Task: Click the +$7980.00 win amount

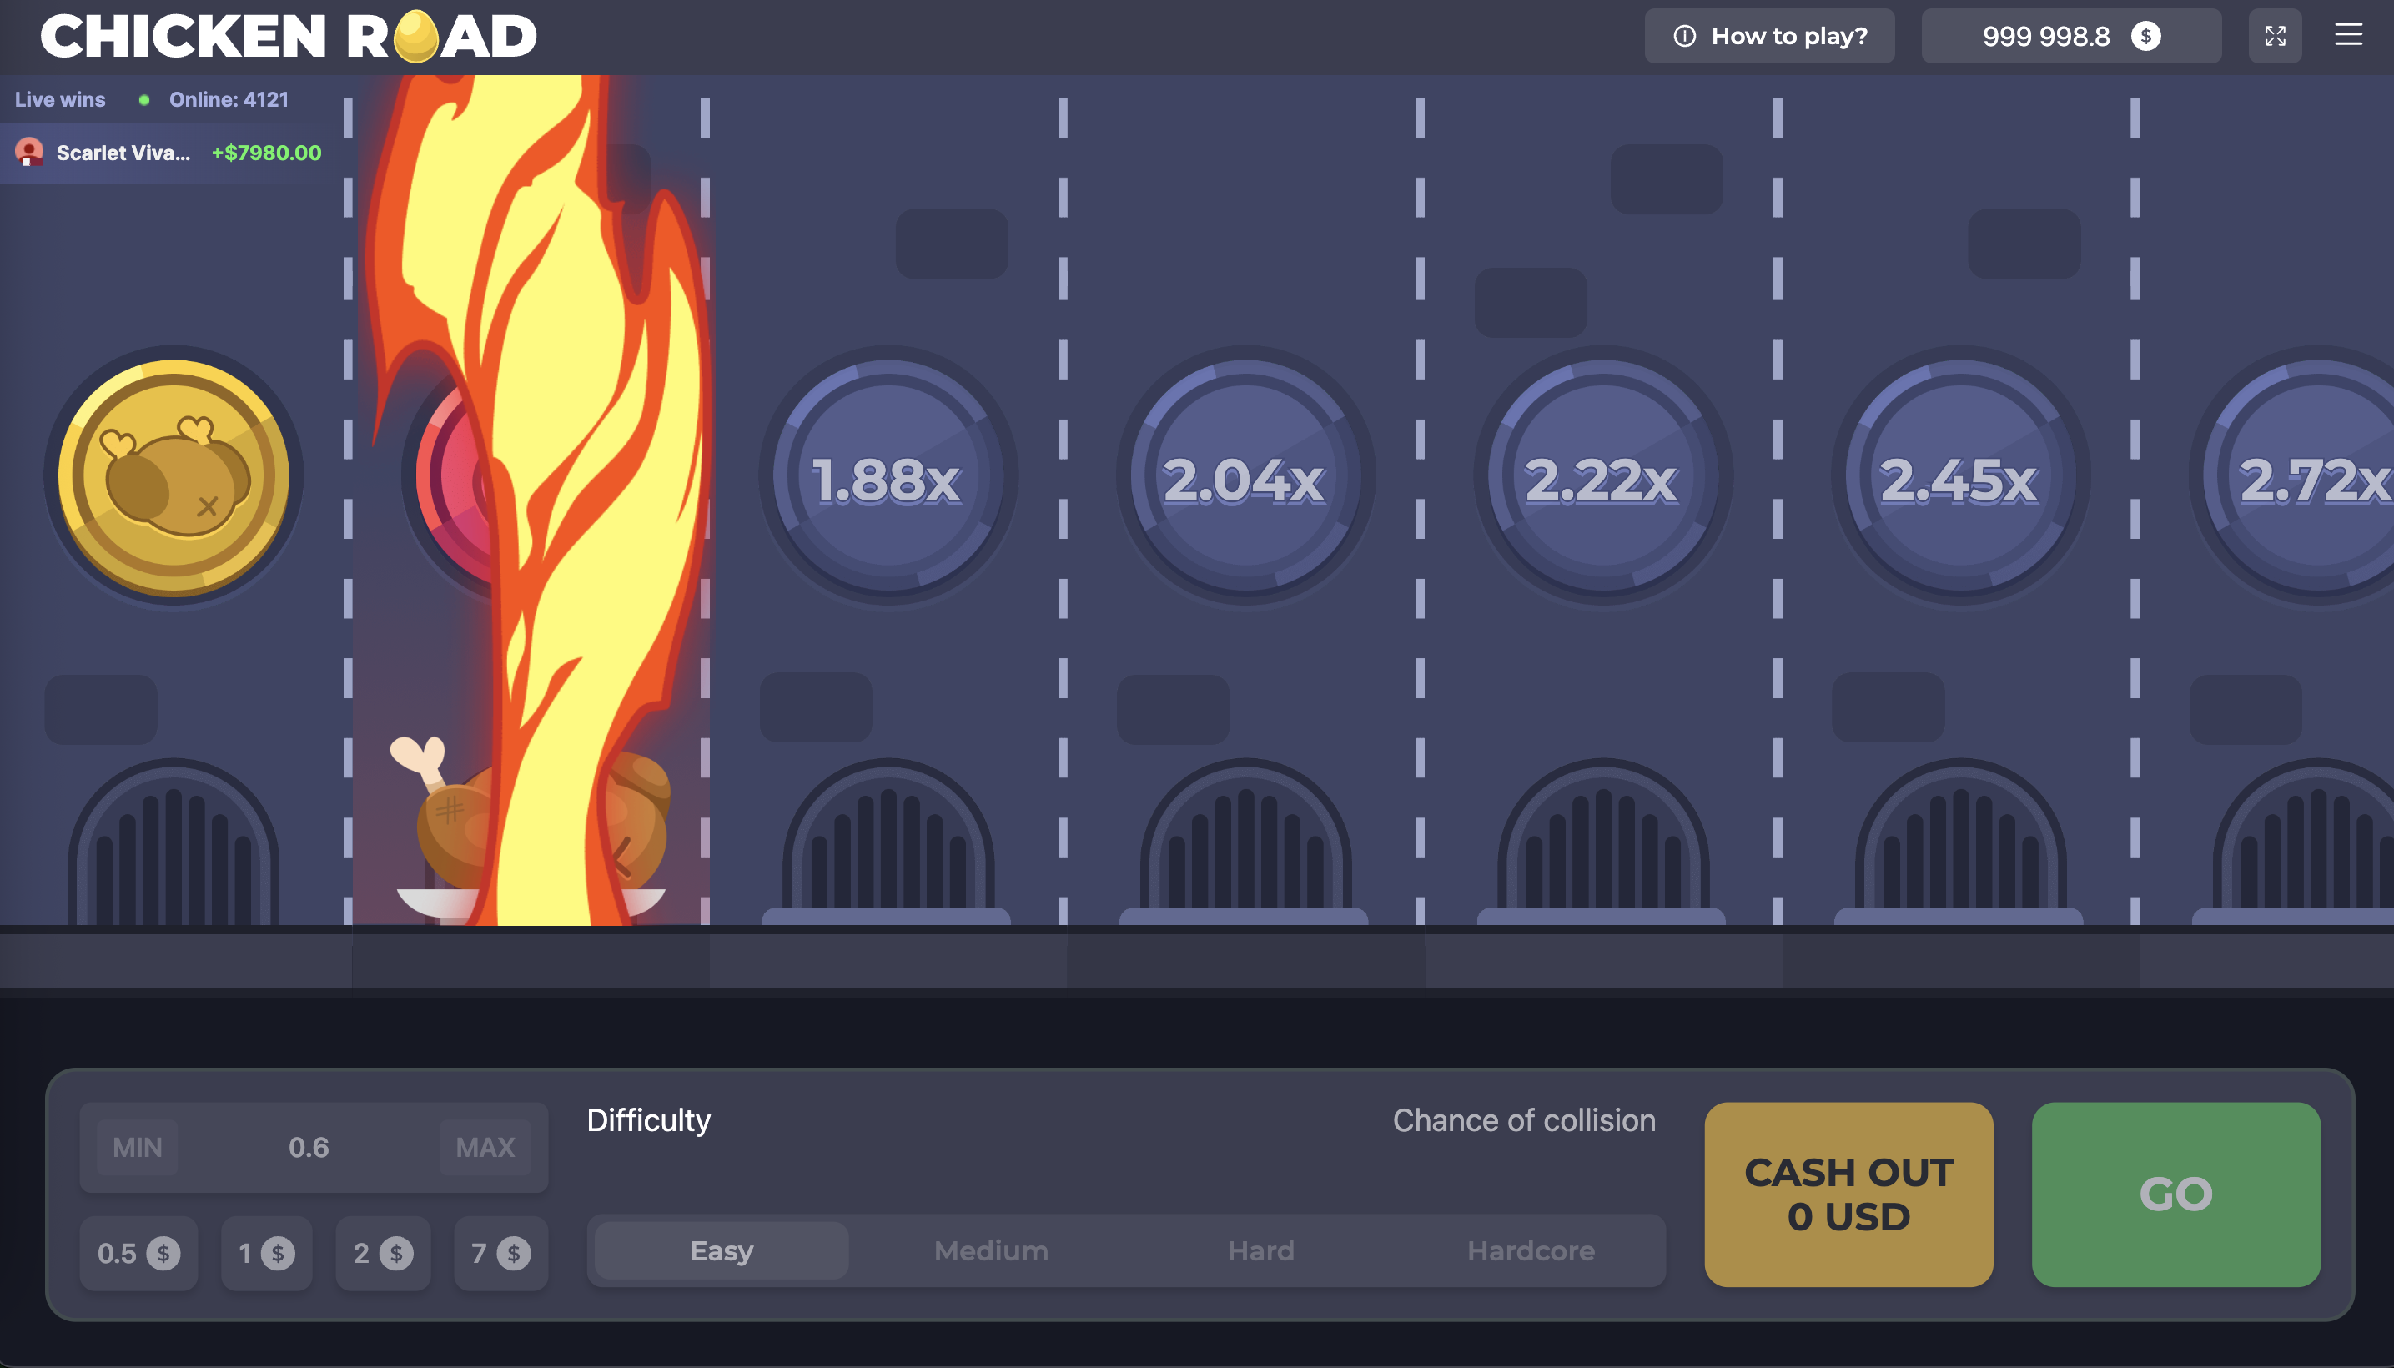Action: [267, 152]
